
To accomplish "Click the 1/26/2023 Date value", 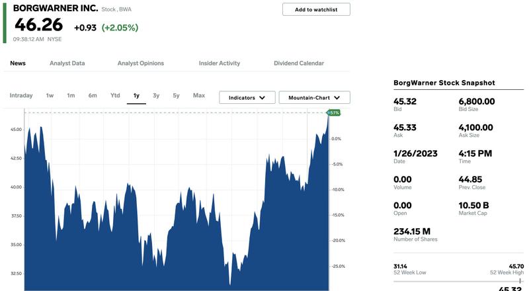I will click(x=416, y=153).
